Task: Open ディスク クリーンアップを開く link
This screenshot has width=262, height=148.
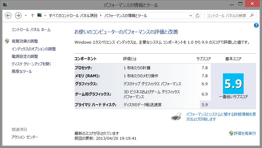Action: click(x=31, y=64)
